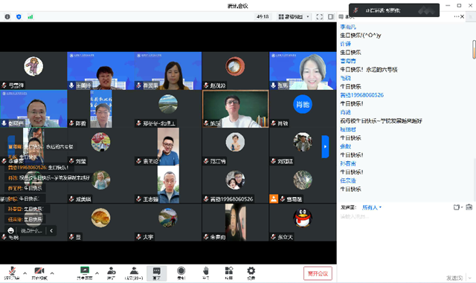This screenshot has height=283, width=476.
Task: Toggle the camera on or off
Action: point(39,273)
